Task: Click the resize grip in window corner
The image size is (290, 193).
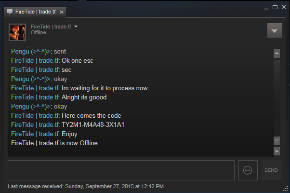Action: click(x=285, y=189)
